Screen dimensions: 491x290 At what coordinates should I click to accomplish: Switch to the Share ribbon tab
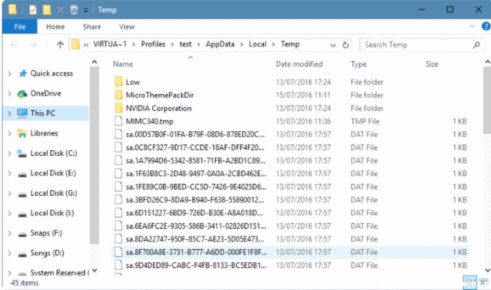(x=92, y=27)
